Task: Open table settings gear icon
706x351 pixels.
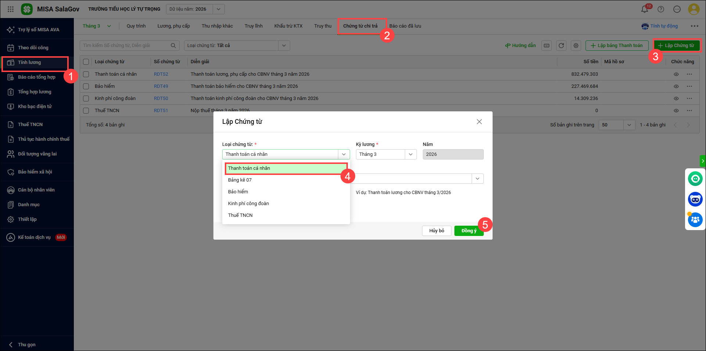Action: [576, 46]
